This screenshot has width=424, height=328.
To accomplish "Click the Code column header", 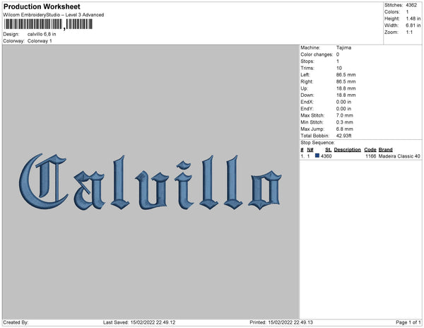I will click(370, 150).
